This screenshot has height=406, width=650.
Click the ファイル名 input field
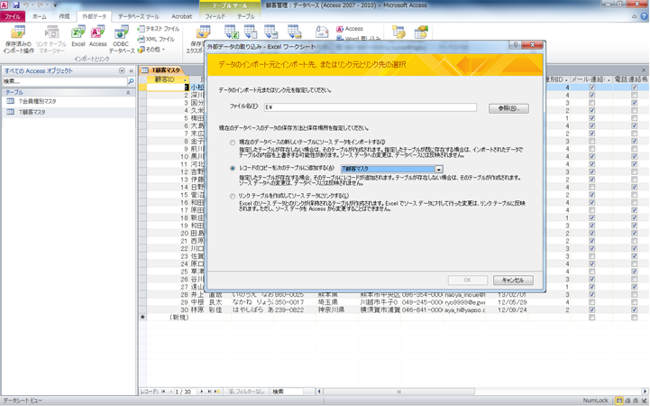point(368,107)
